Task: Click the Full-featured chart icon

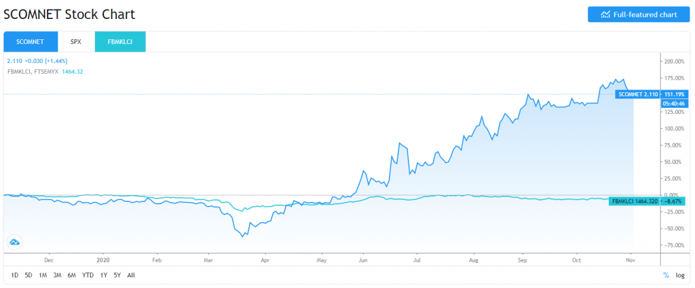Action: (605, 15)
